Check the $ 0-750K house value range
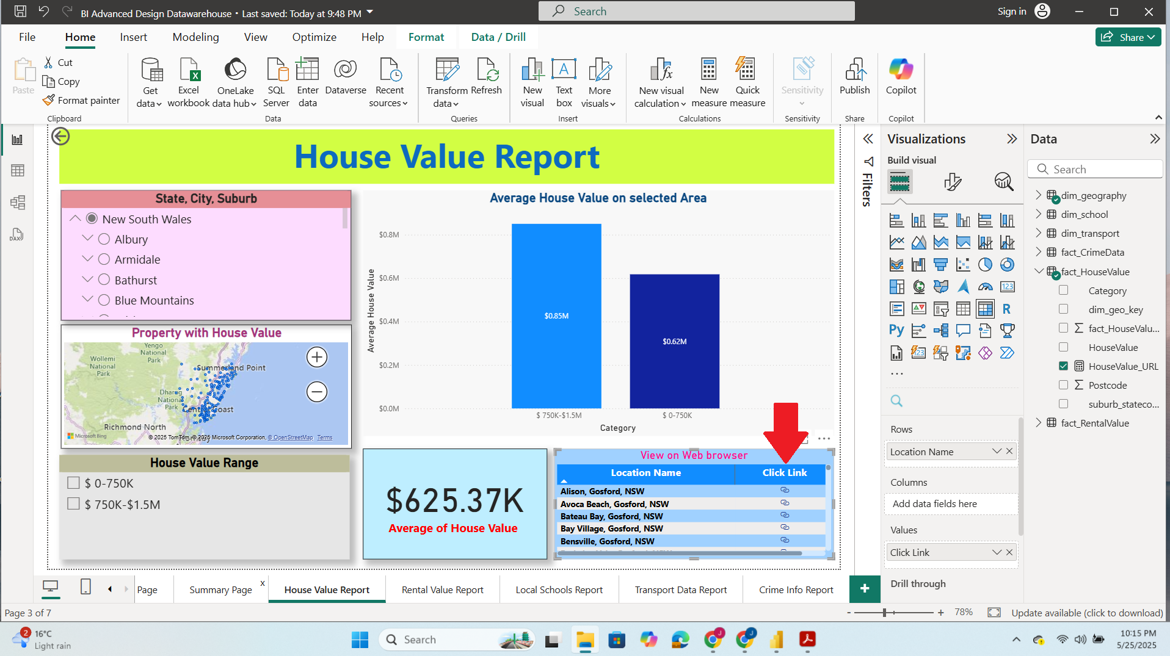Viewport: 1170px width, 656px height. [74, 483]
